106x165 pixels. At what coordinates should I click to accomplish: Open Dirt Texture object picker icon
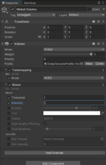tap(102, 139)
